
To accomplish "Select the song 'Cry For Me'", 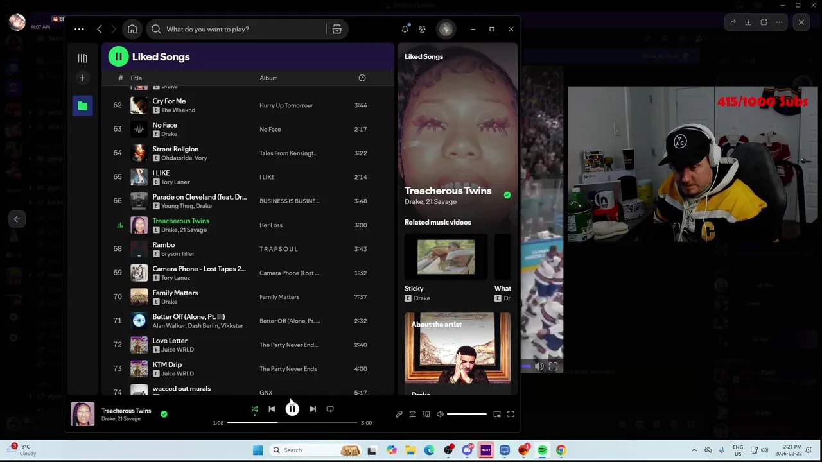I will pyautogui.click(x=169, y=101).
